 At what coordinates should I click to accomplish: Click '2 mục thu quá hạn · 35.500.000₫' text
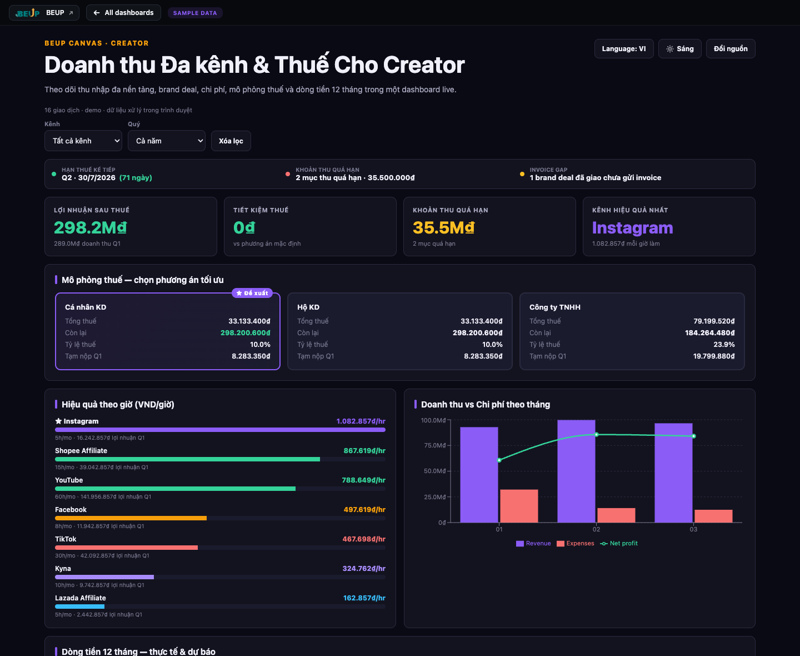(x=355, y=178)
